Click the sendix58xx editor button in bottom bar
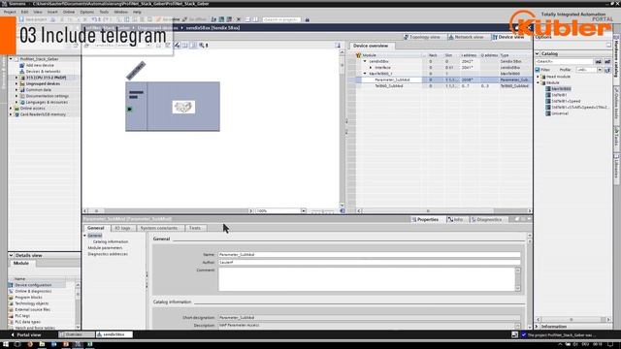621x349 pixels. pos(114,334)
